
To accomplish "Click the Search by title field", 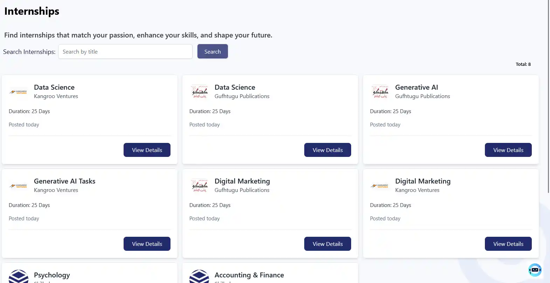I will (125, 51).
